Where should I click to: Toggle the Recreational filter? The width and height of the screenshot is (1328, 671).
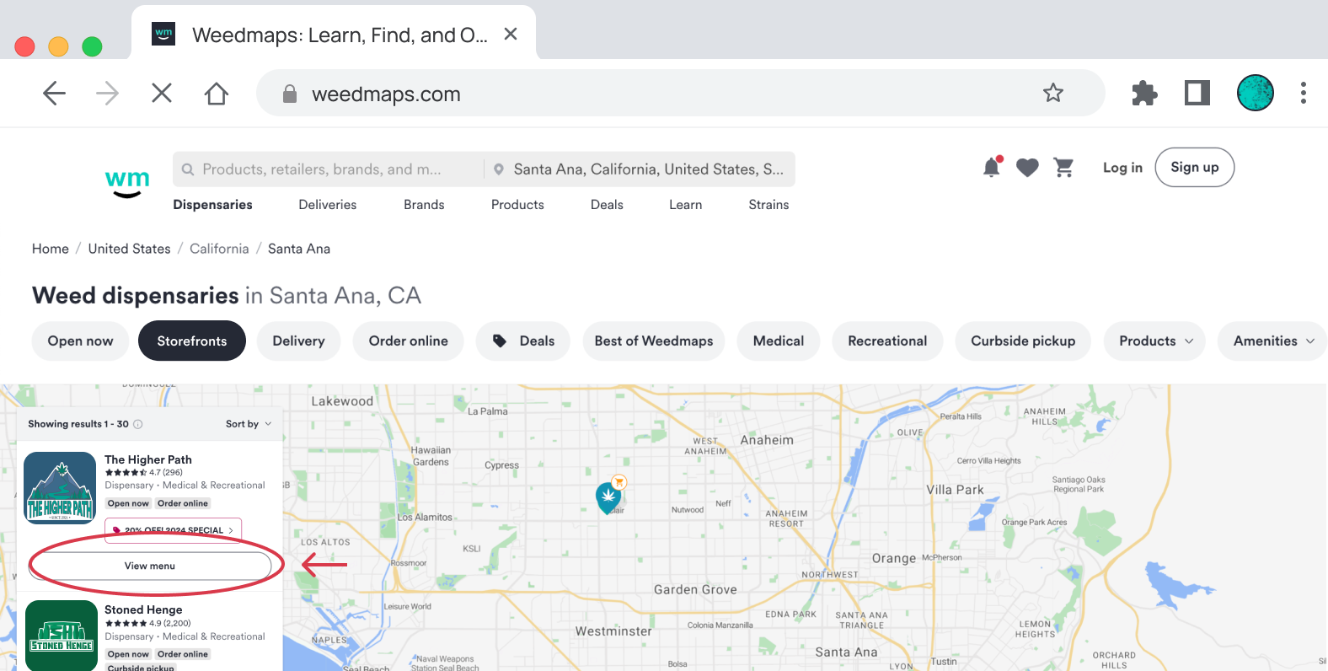tap(887, 341)
